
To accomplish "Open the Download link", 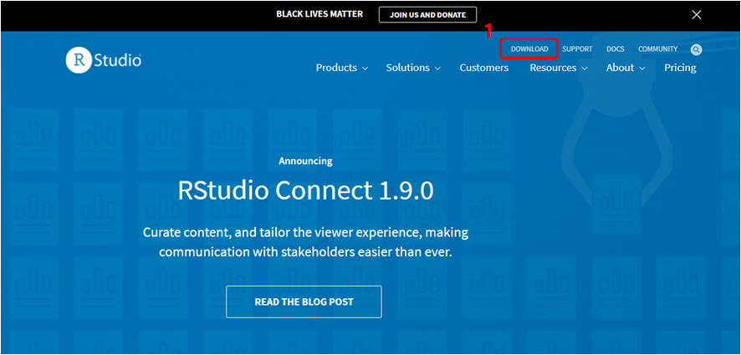I will coord(529,49).
